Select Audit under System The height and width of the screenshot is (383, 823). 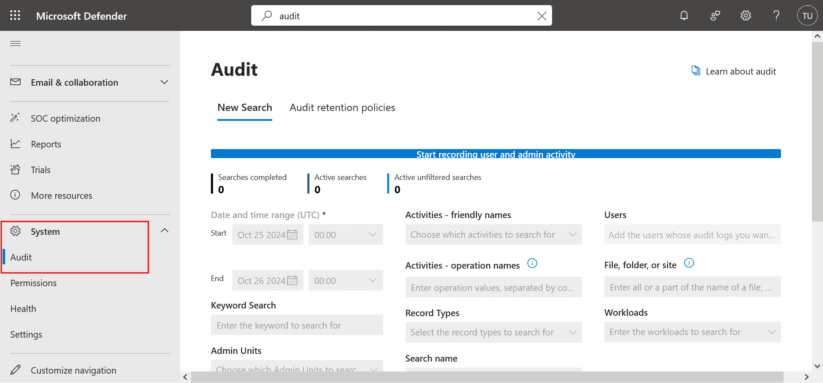(21, 257)
